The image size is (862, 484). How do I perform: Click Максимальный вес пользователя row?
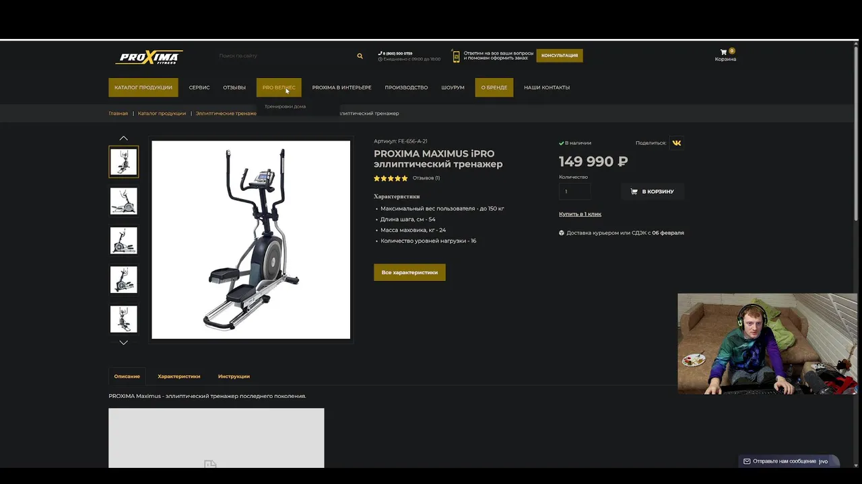[x=442, y=208]
